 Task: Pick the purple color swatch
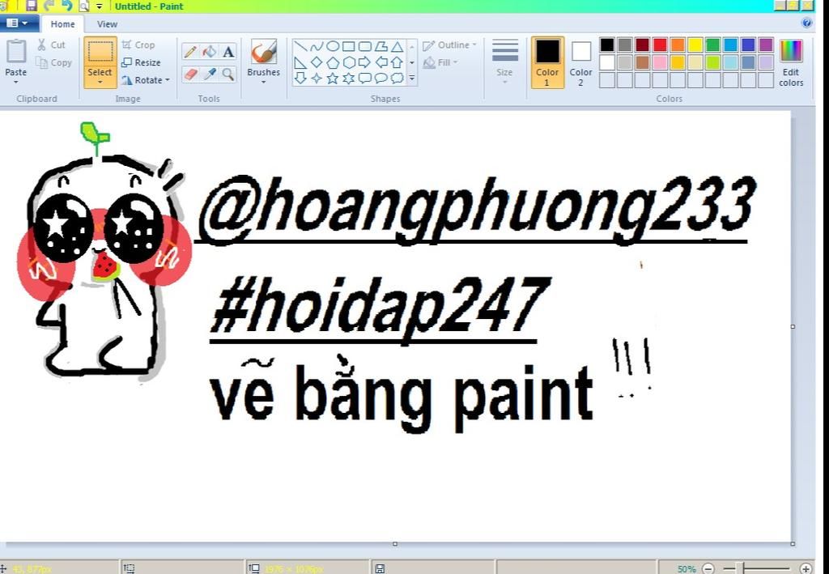coord(766,45)
